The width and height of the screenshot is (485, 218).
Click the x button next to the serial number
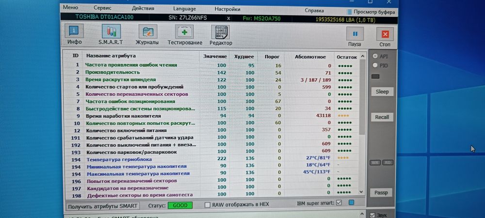pyautogui.click(x=228, y=18)
